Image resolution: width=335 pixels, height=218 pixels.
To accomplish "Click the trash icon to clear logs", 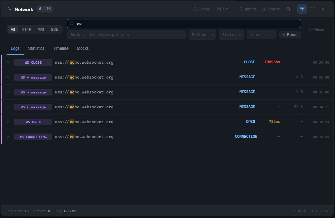I will click(x=288, y=9).
